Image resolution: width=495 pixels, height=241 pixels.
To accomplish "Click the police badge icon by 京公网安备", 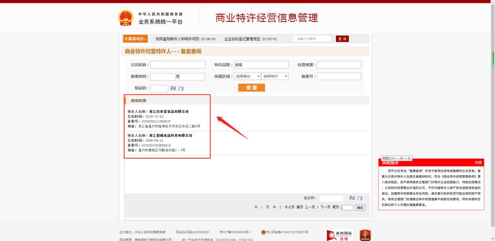I will (x=263, y=232).
